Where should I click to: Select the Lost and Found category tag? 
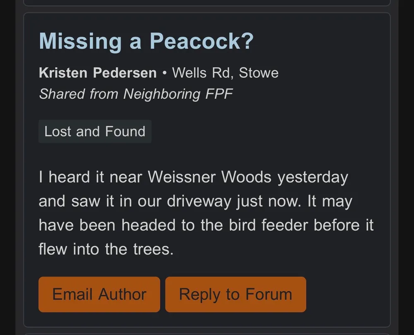pyautogui.click(x=95, y=132)
